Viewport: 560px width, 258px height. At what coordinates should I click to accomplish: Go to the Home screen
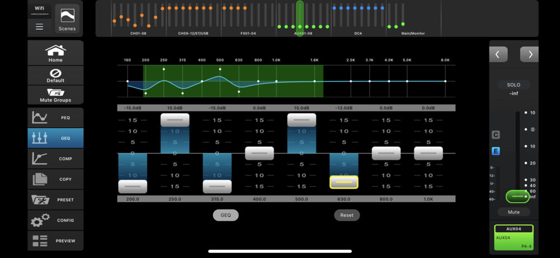pos(55,52)
